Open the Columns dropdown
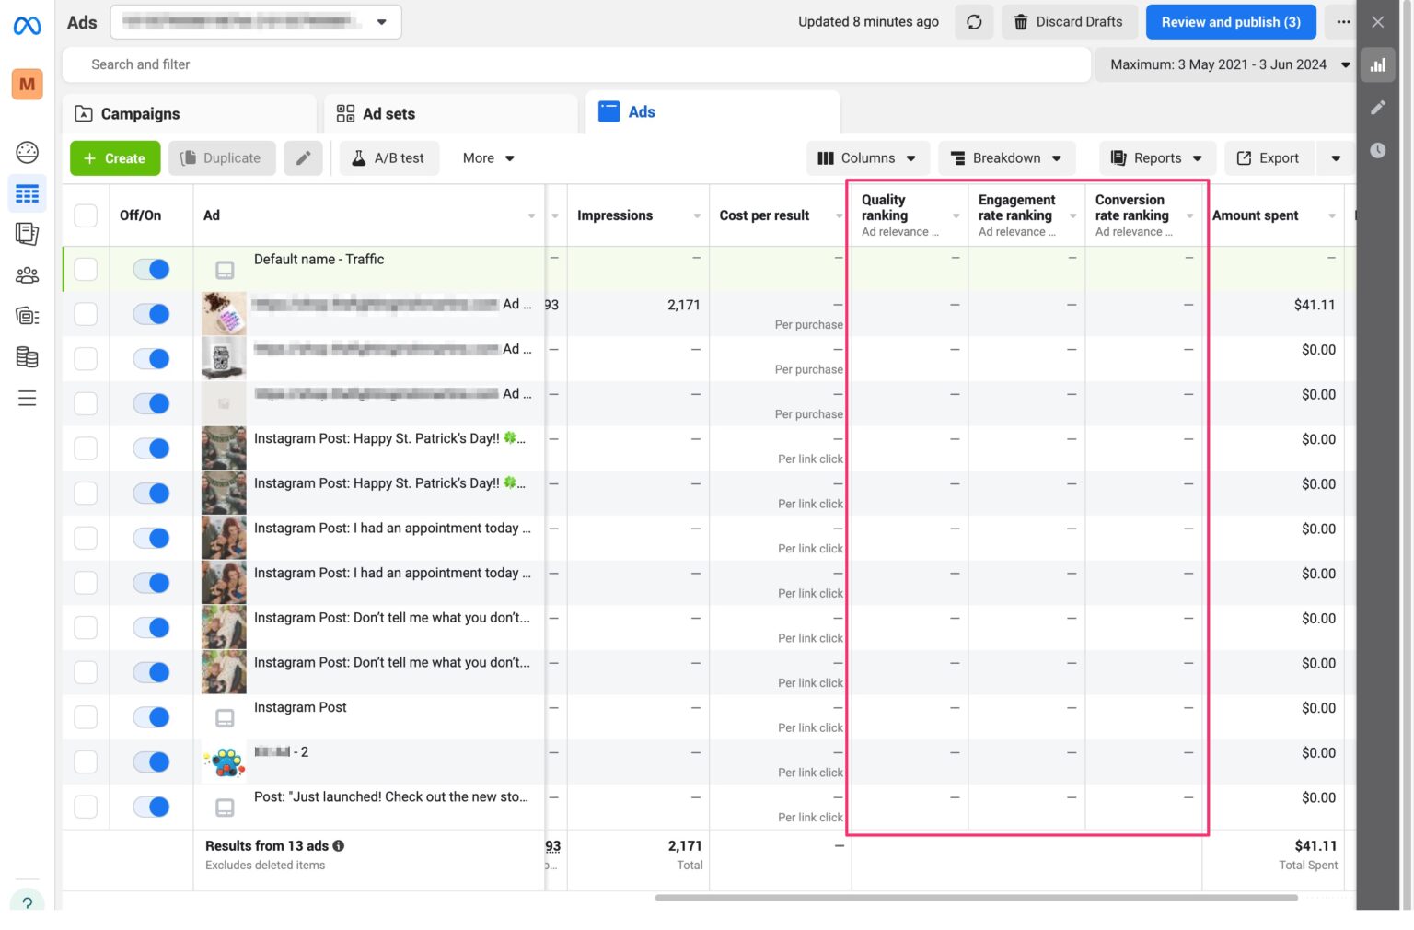This screenshot has height=930, width=1414. pyautogui.click(x=866, y=157)
